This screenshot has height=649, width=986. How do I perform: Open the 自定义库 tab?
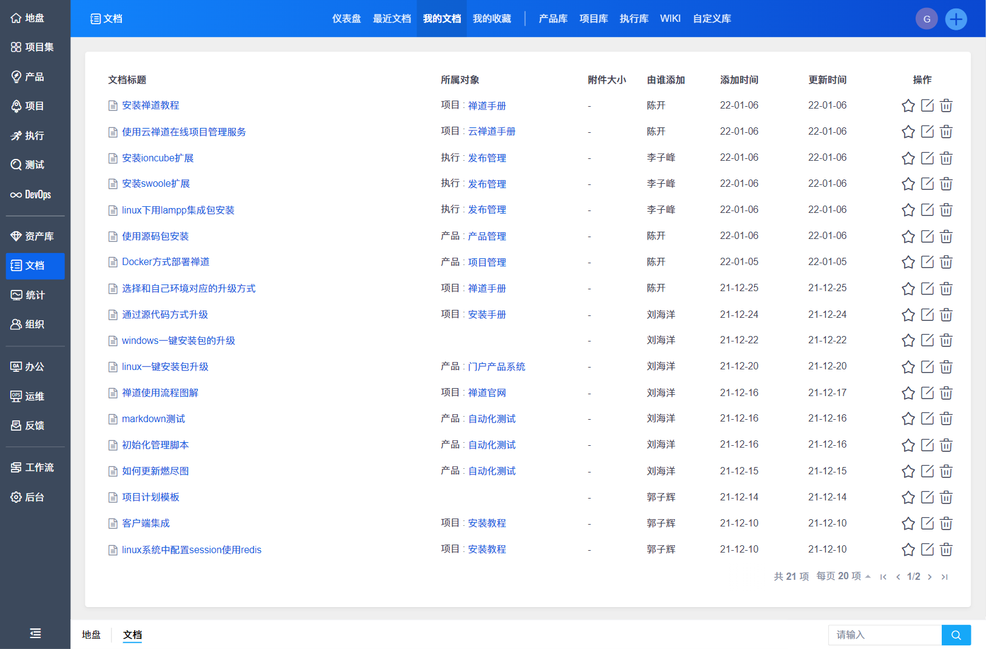point(712,19)
